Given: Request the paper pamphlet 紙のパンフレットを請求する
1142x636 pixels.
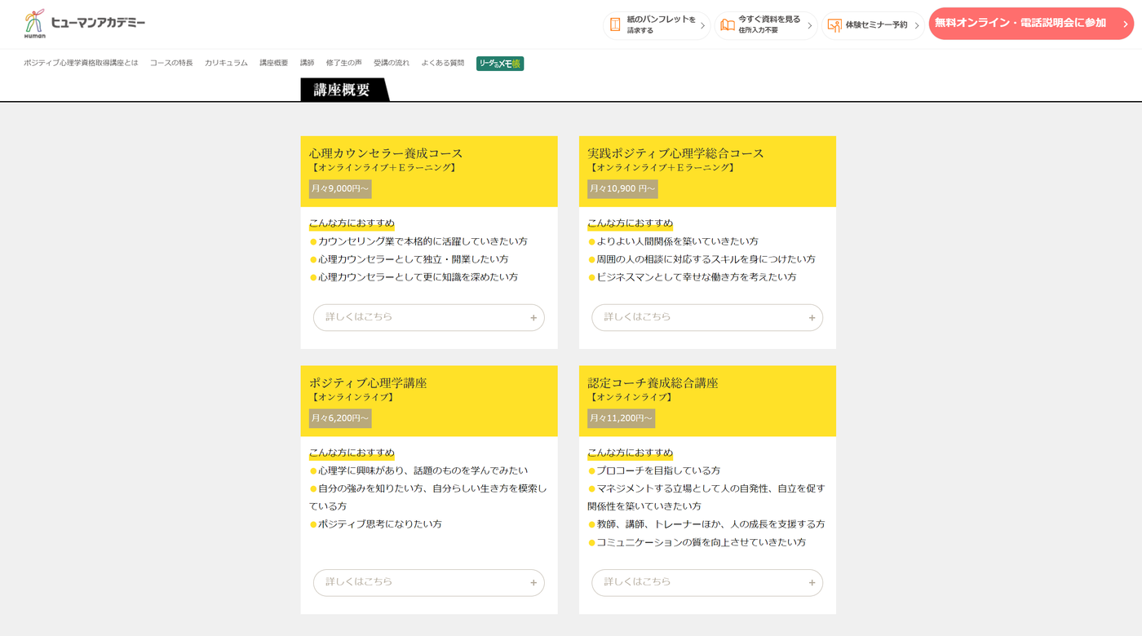Looking at the screenshot, I should [657, 25].
